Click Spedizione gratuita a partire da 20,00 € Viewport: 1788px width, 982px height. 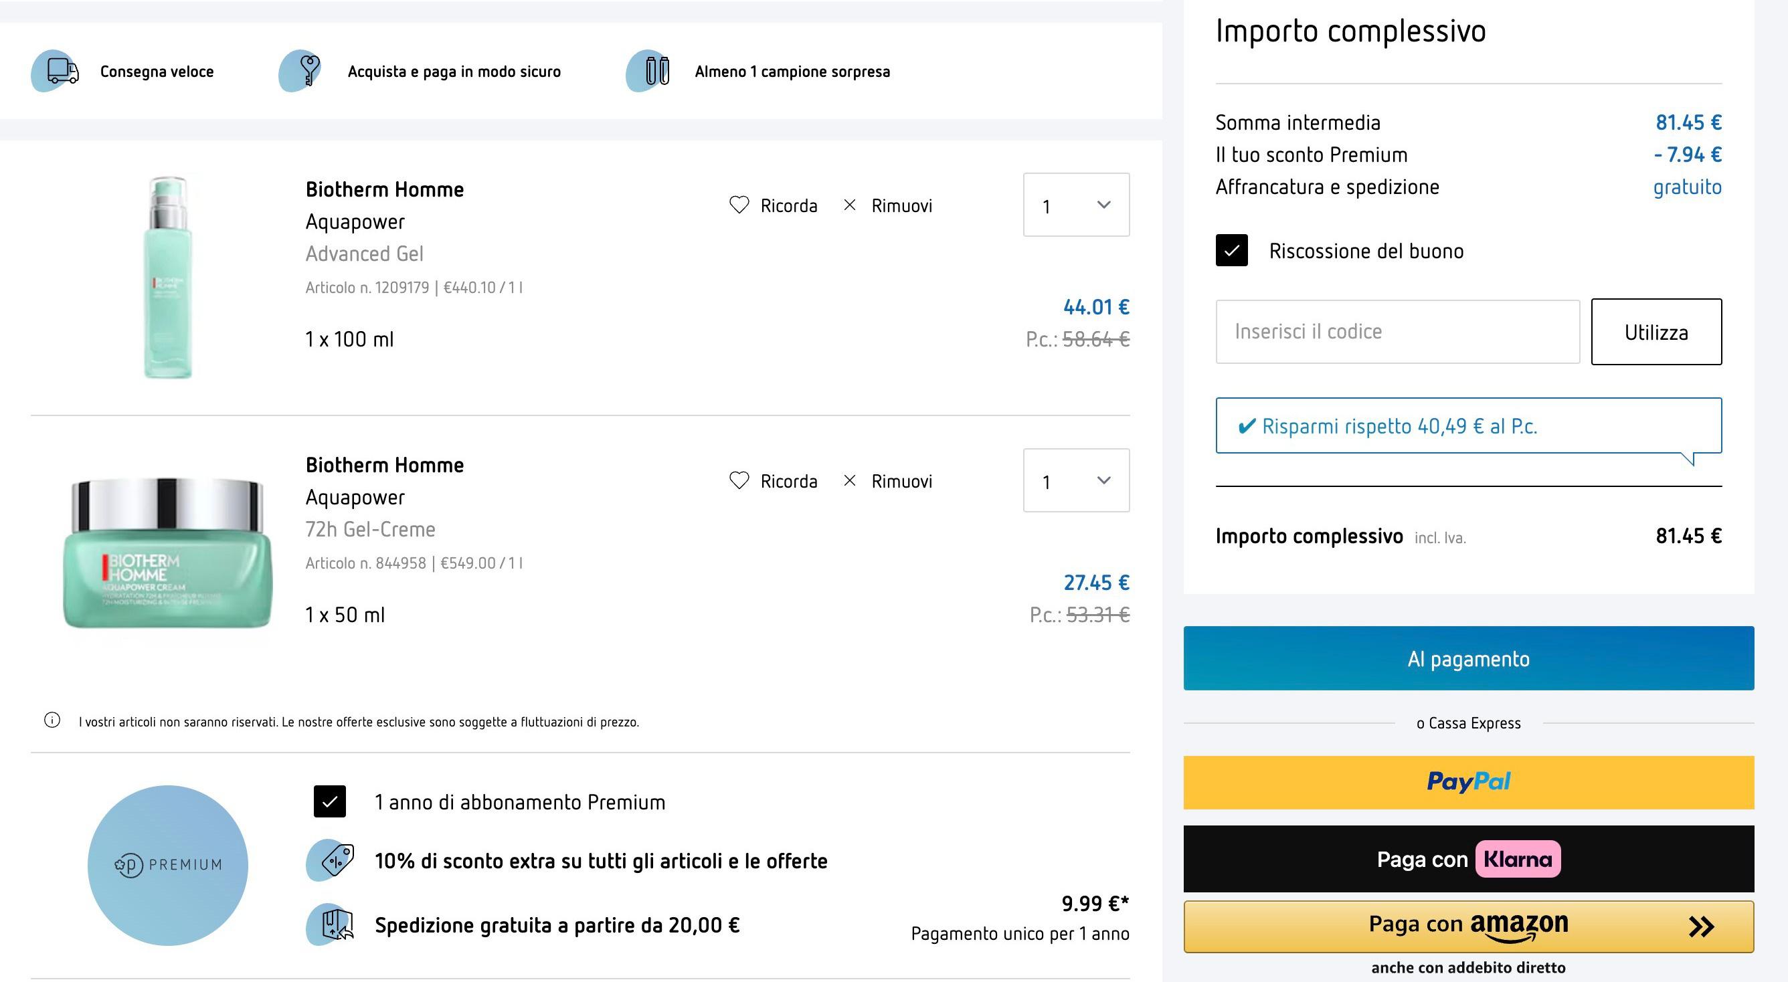click(557, 925)
